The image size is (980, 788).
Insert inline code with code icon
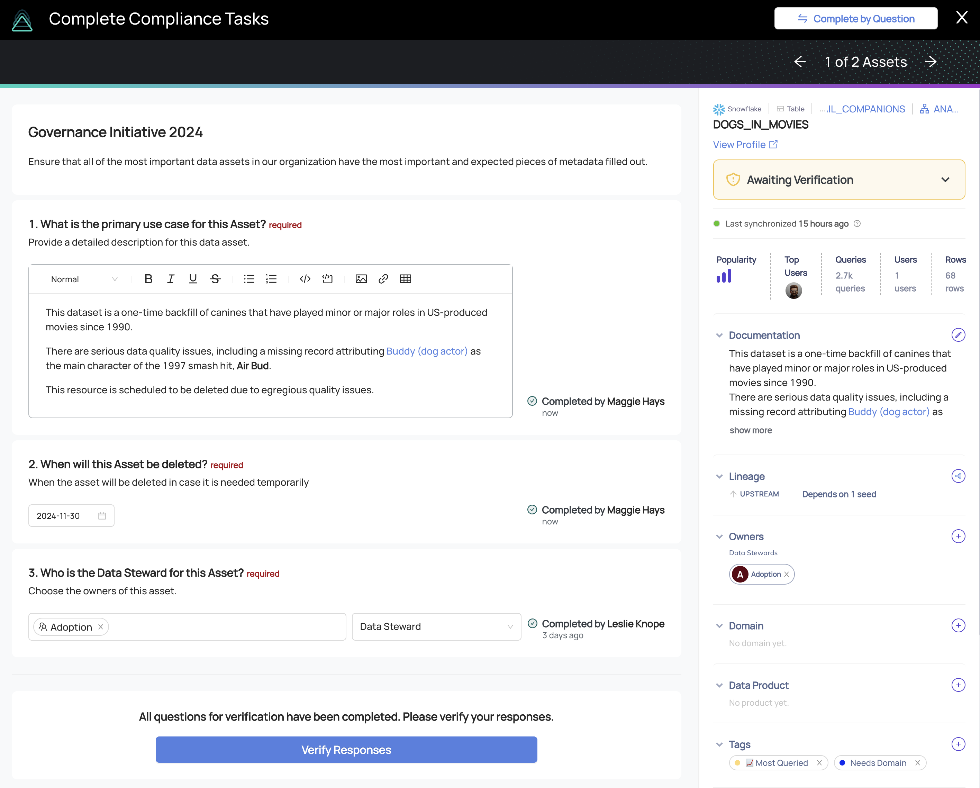coord(305,278)
